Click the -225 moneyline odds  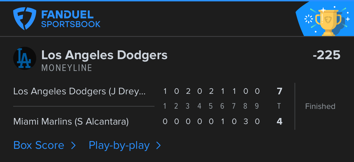(x=327, y=55)
